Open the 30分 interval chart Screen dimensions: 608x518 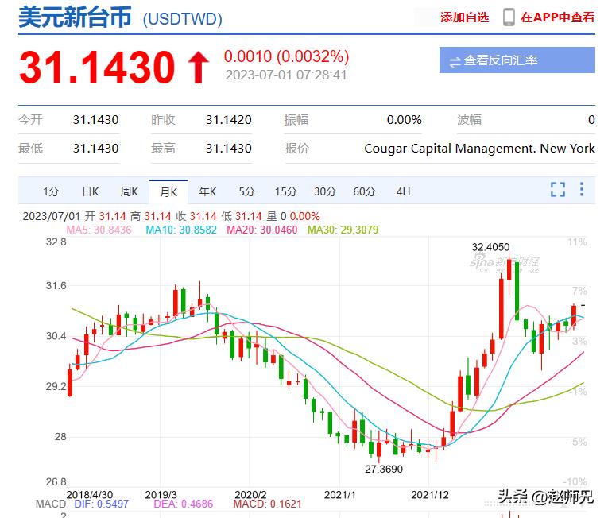click(324, 191)
